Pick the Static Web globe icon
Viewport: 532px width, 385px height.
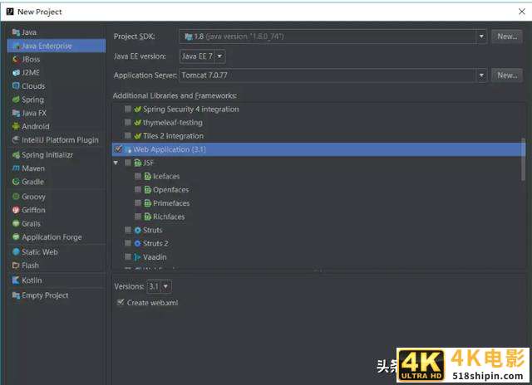[x=16, y=252]
